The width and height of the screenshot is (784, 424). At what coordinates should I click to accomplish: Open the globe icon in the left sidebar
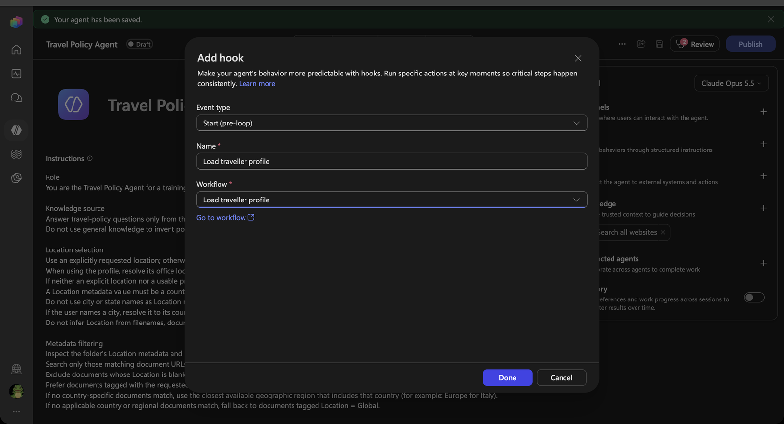[16, 369]
